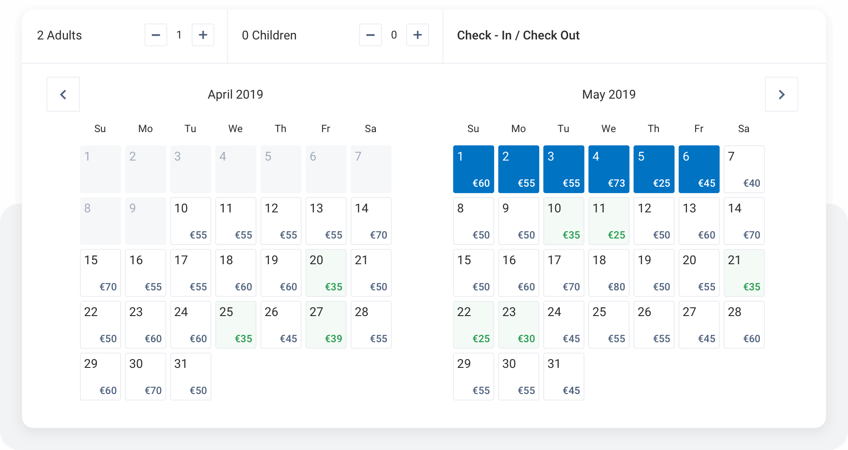Image resolution: width=848 pixels, height=450 pixels.
Task: Choose April 30 priced at €70
Action: point(145,376)
